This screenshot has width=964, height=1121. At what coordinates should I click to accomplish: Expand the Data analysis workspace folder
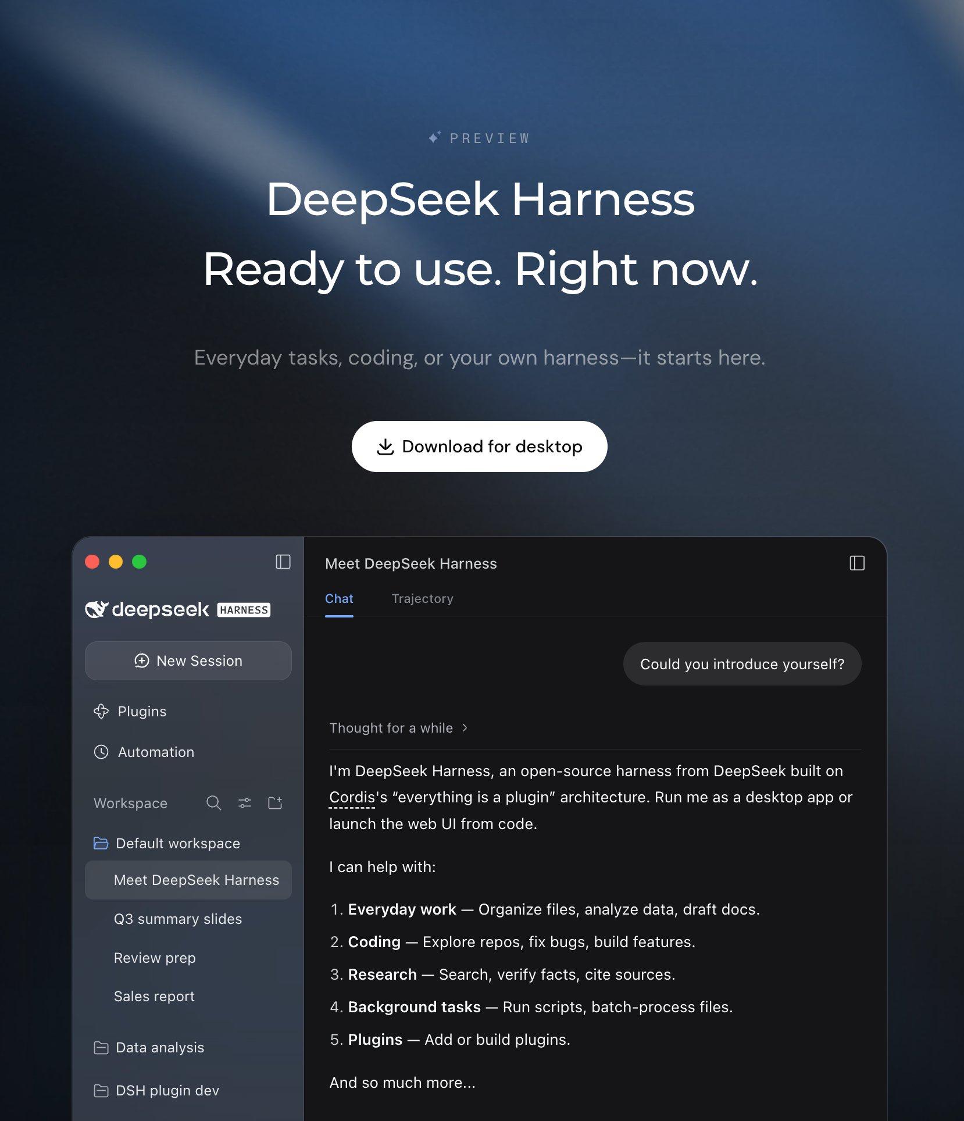(x=149, y=1047)
